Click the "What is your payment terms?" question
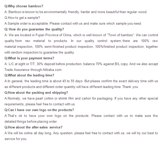This screenshot has width=163, height=143. click(x=30, y=58)
